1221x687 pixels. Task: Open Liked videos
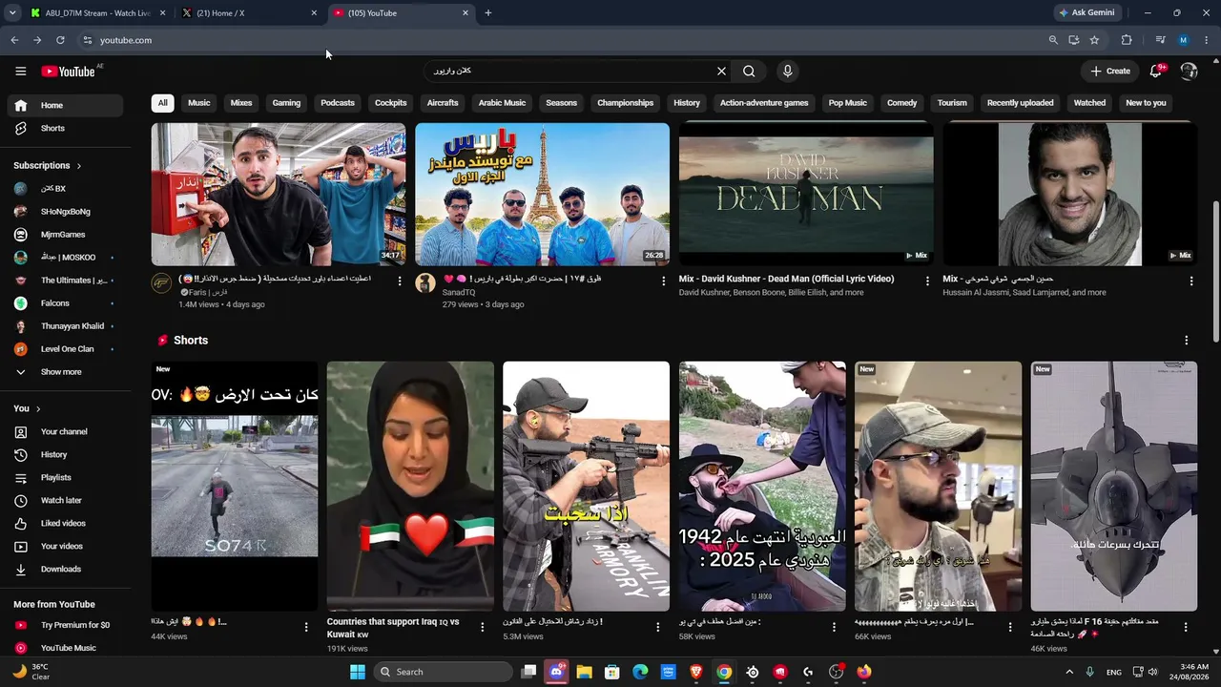point(65,523)
